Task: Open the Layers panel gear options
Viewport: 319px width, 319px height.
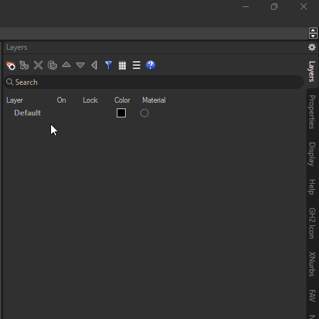Action: [312, 47]
